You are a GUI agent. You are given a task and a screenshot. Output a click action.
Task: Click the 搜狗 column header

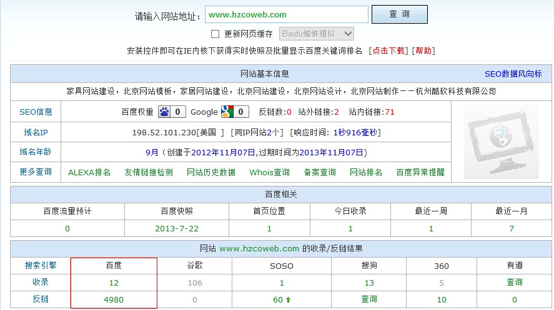[x=369, y=265]
